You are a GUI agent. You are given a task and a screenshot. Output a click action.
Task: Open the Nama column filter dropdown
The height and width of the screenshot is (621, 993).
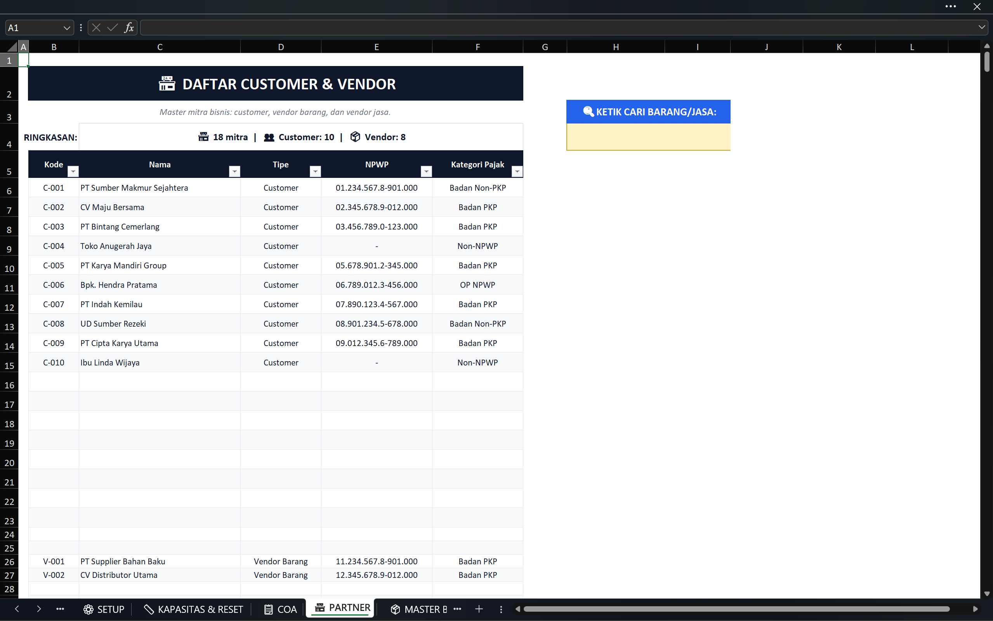point(234,171)
